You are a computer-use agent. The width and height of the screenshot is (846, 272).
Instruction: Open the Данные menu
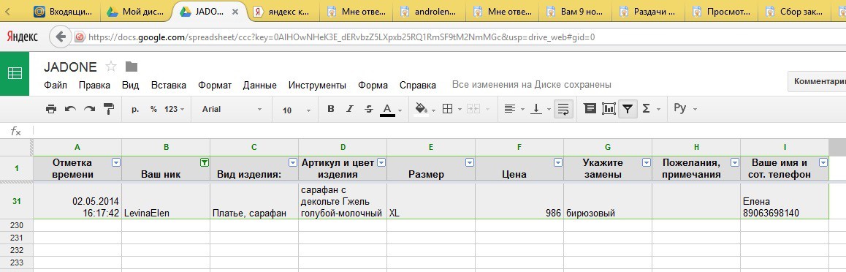pyautogui.click(x=259, y=86)
